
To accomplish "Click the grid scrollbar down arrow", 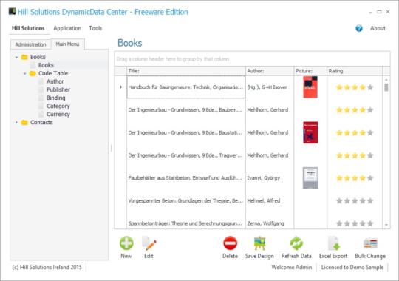I will tap(386, 225).
